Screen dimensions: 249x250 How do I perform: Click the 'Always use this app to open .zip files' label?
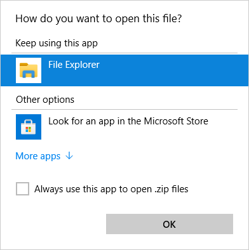click(x=111, y=189)
